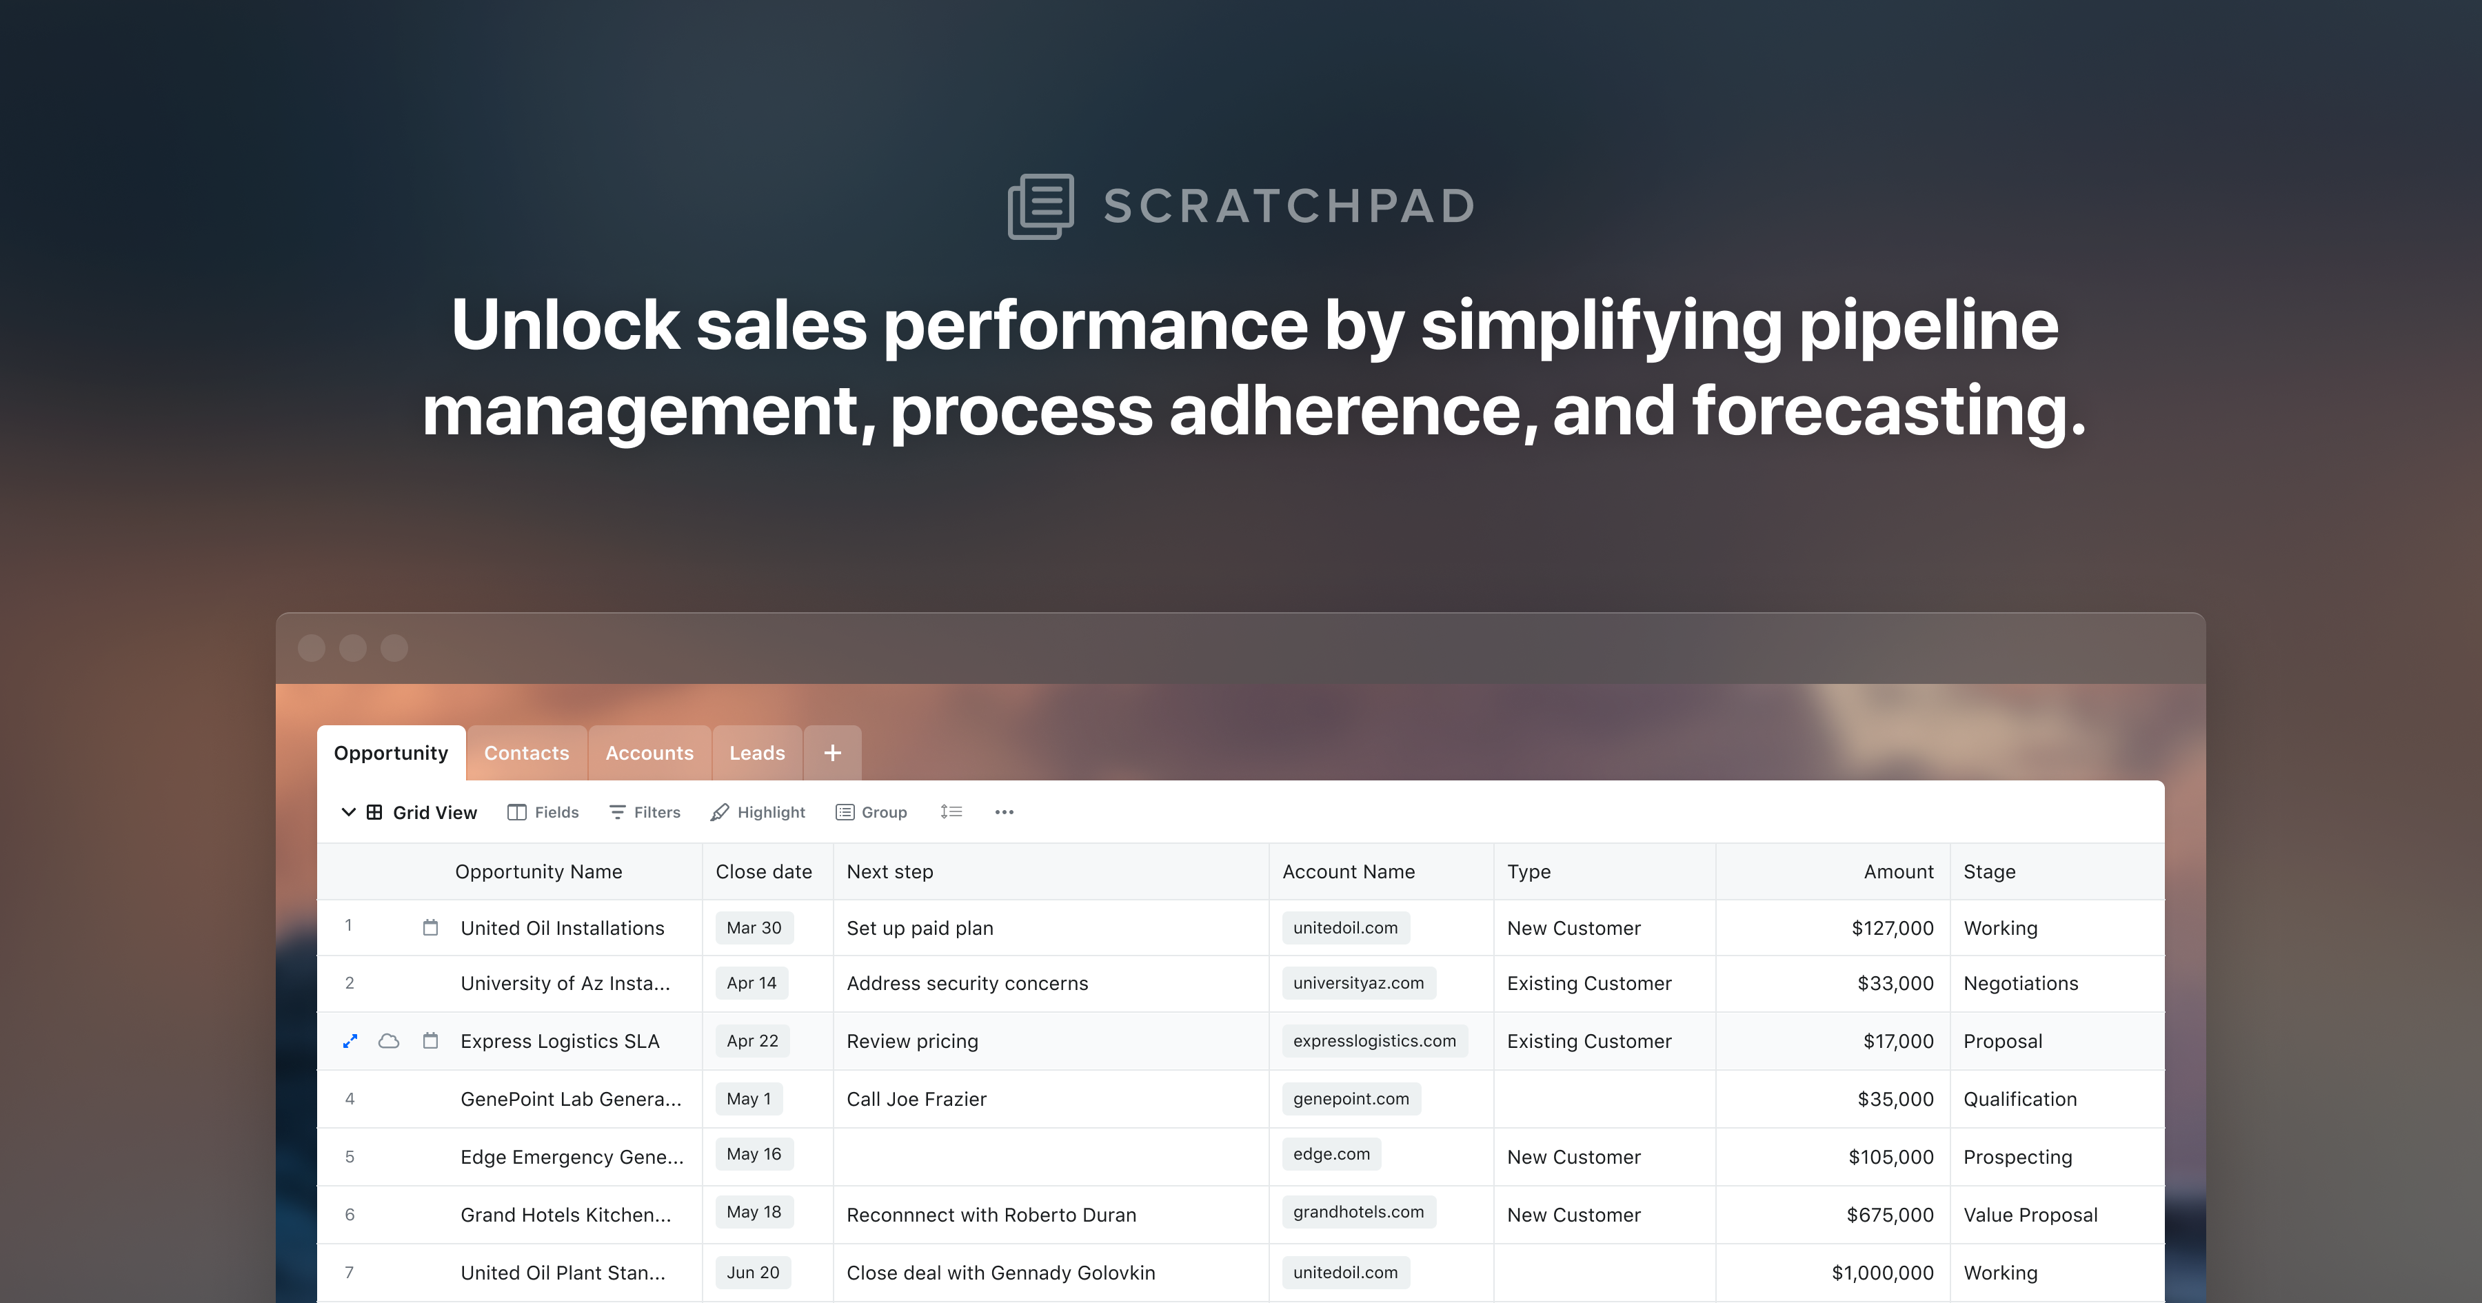This screenshot has width=2482, height=1303.
Task: Activate the Highlight tool
Action: pyautogui.click(x=720, y=811)
